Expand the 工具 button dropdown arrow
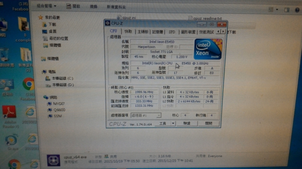The height and width of the screenshot is (169, 302). click(x=173, y=124)
